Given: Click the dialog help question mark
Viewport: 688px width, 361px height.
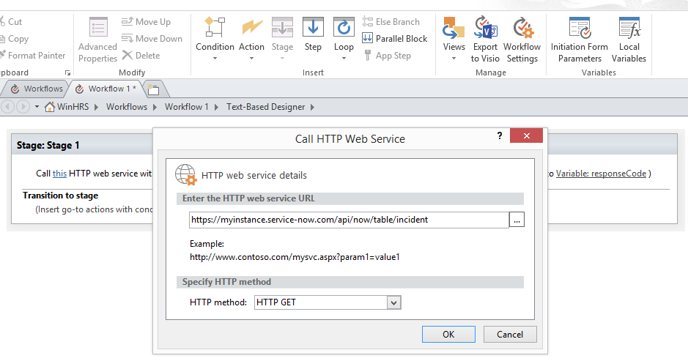Looking at the screenshot, I should tap(499, 135).
